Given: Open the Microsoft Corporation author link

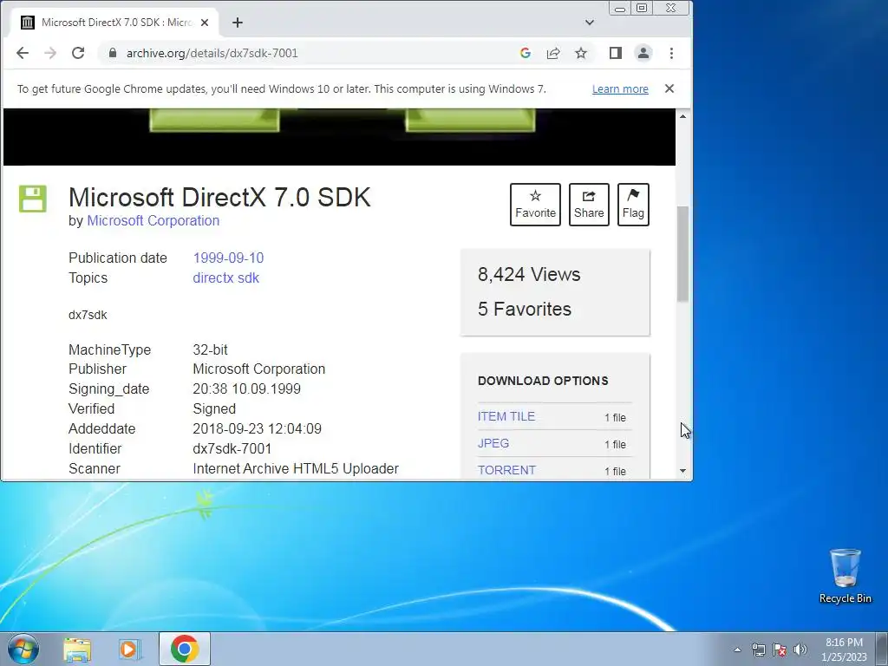Looking at the screenshot, I should (x=153, y=221).
